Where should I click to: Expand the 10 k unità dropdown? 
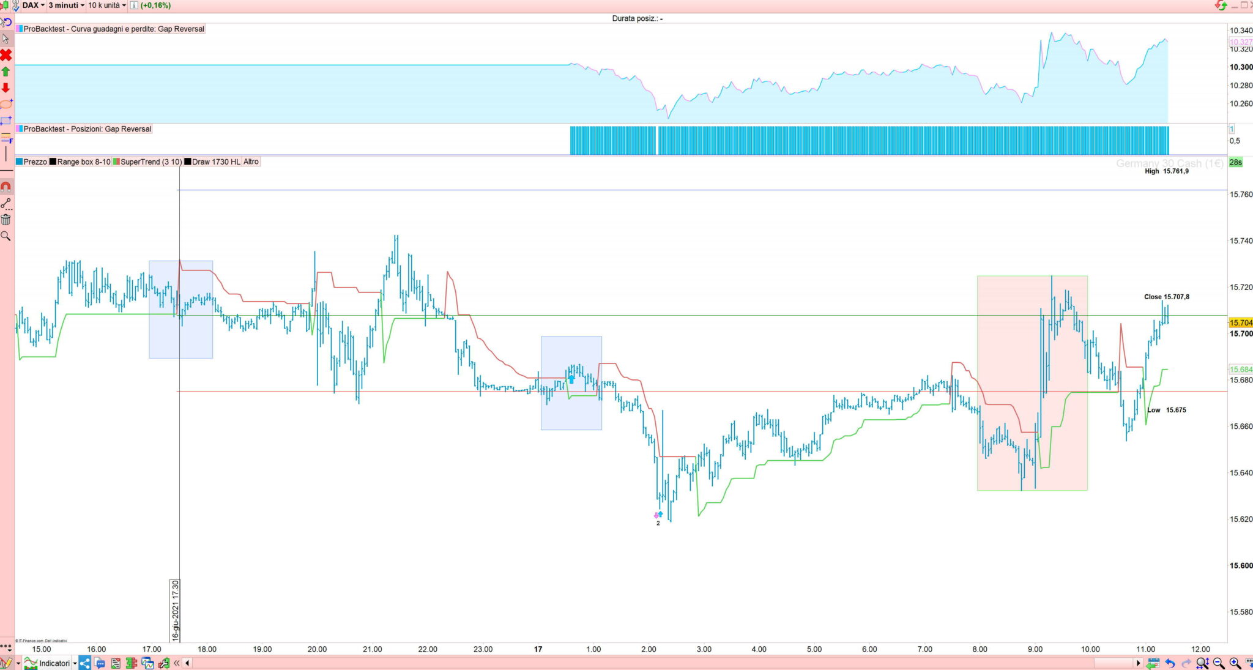coord(106,6)
